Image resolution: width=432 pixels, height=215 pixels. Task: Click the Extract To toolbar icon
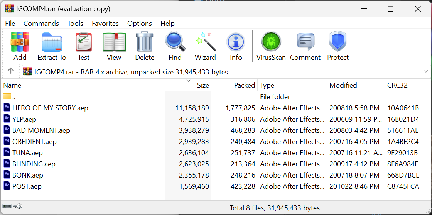coord(52,42)
